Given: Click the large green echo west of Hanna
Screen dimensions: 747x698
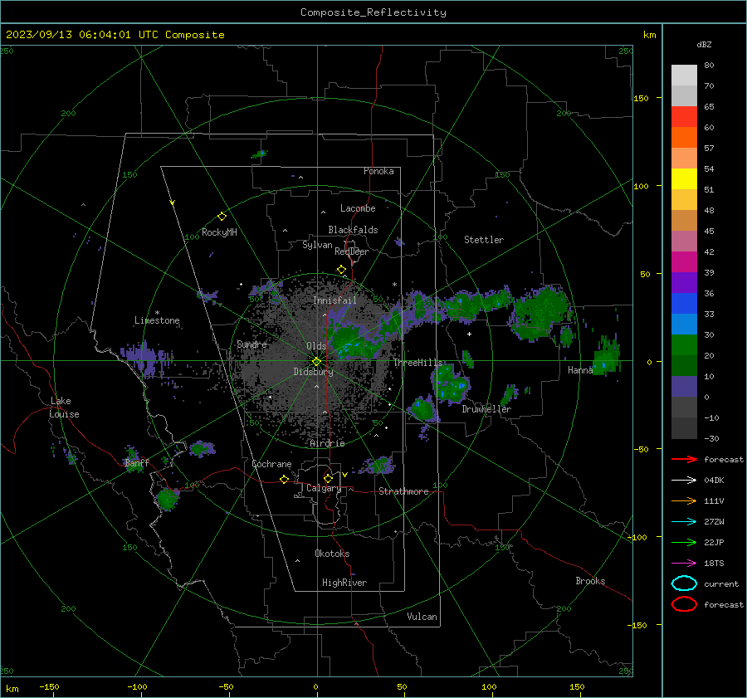Looking at the screenshot, I should [540, 312].
